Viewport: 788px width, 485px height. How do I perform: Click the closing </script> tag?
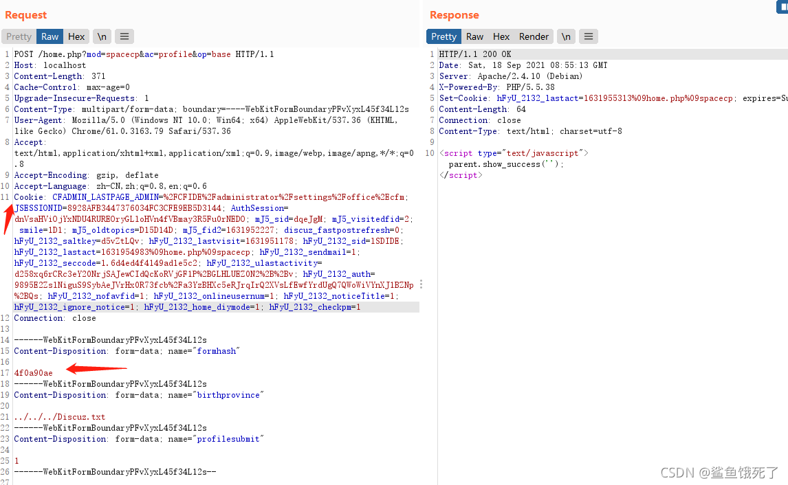tap(460, 175)
